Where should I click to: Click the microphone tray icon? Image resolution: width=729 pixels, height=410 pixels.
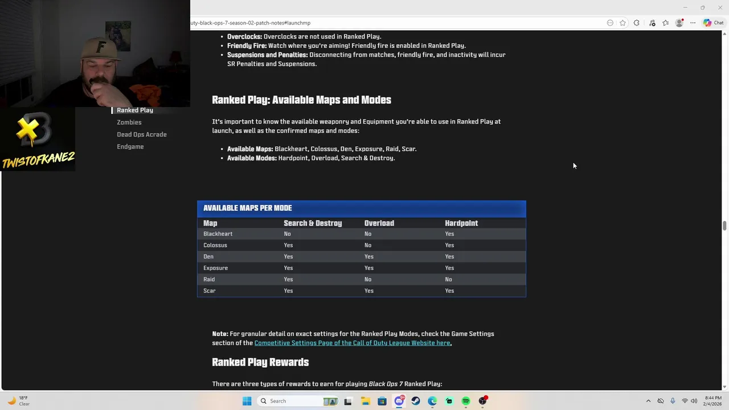[x=673, y=401]
